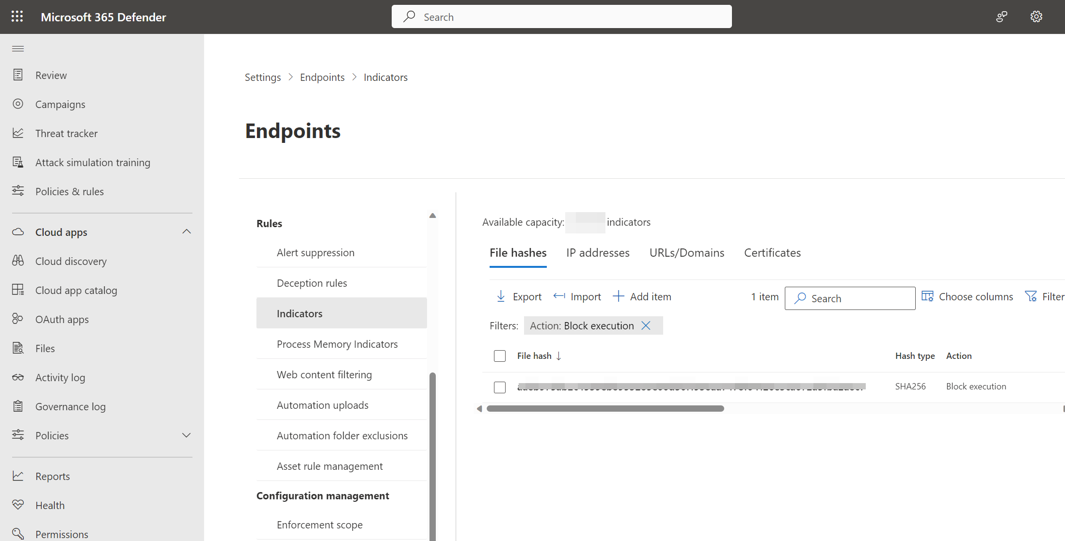Click the Filter funnel icon
This screenshot has height=541, width=1065.
1031,296
